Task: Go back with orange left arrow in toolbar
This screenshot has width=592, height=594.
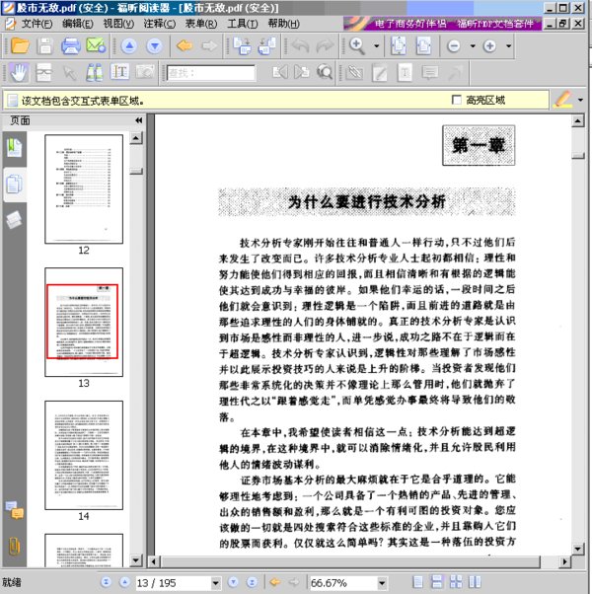Action: tap(185, 46)
